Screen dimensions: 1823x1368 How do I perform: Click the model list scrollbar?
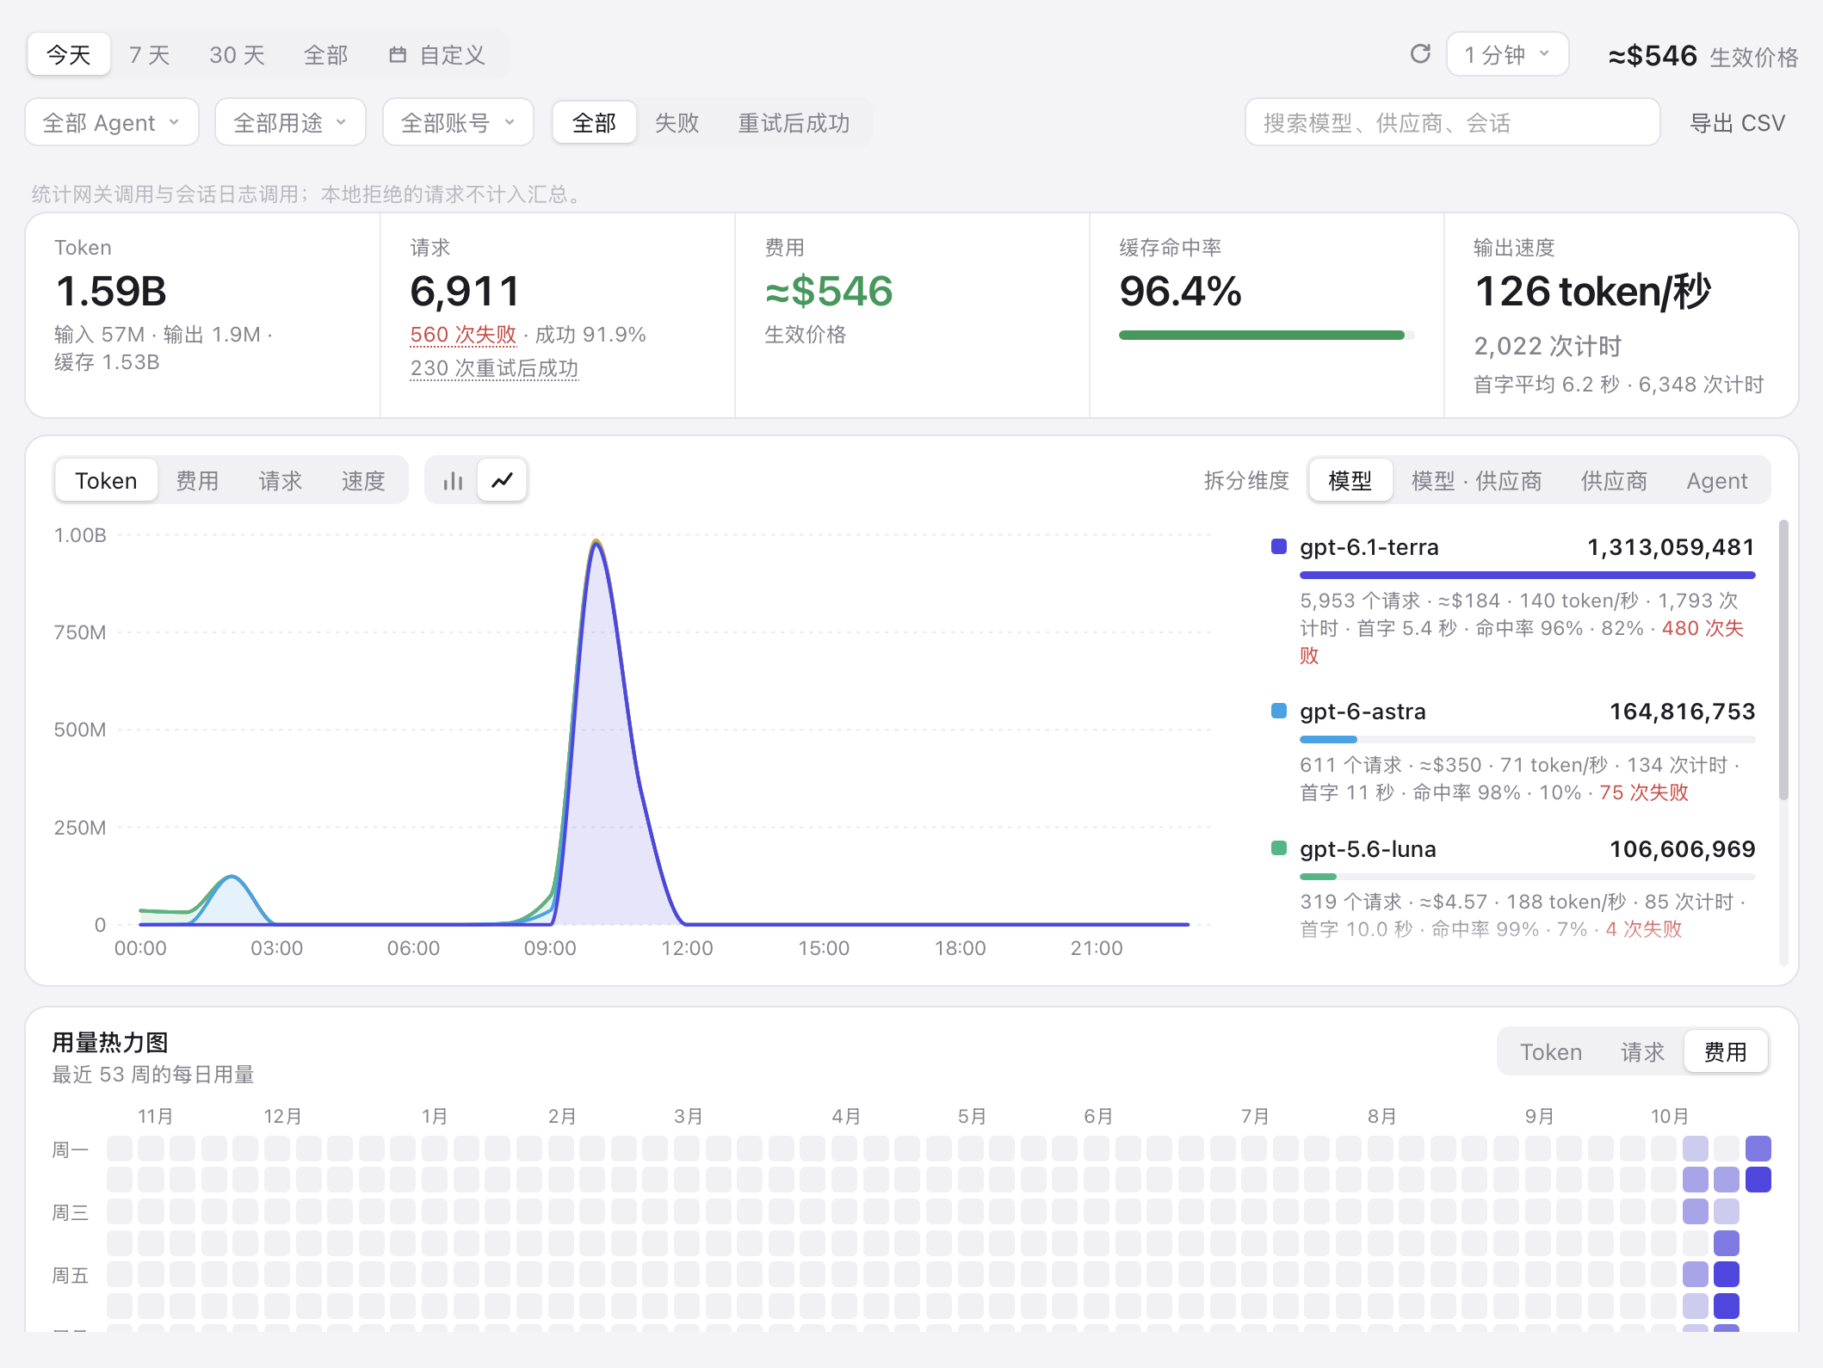click(1783, 659)
